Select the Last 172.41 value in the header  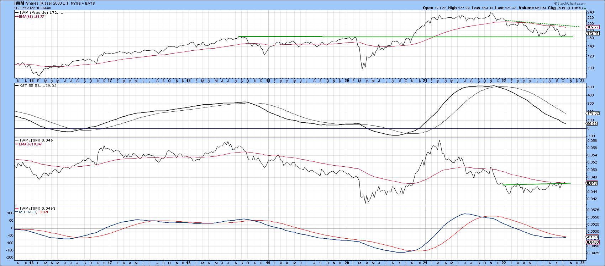point(505,7)
